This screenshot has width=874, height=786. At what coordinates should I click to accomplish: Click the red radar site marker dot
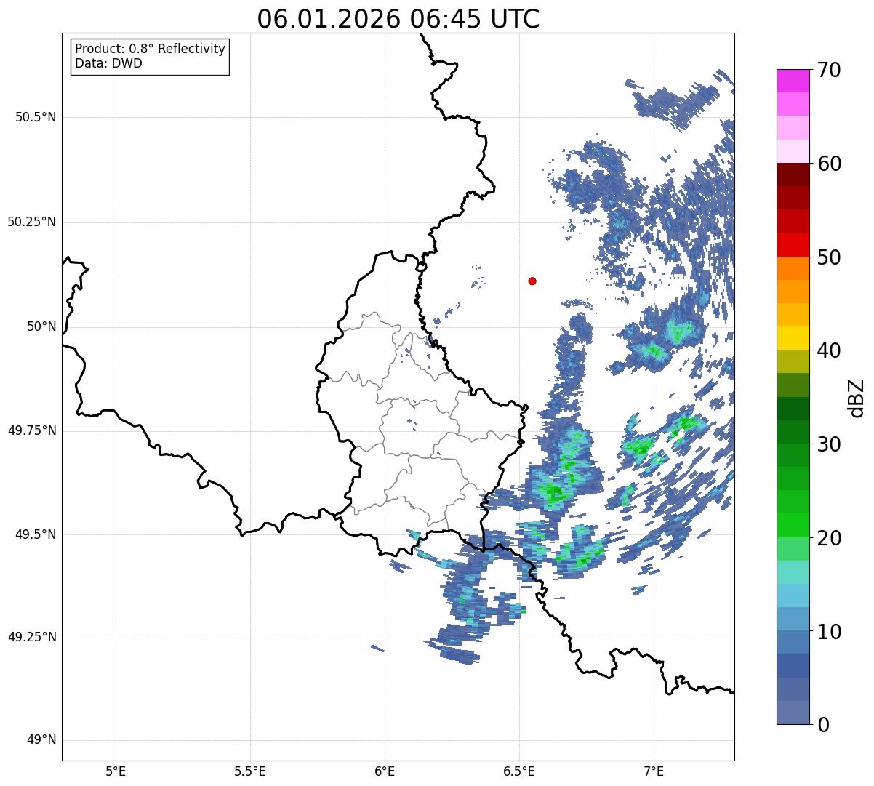point(532,281)
